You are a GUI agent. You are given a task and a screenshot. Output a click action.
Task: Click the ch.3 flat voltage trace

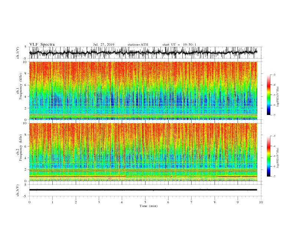pos(143,190)
